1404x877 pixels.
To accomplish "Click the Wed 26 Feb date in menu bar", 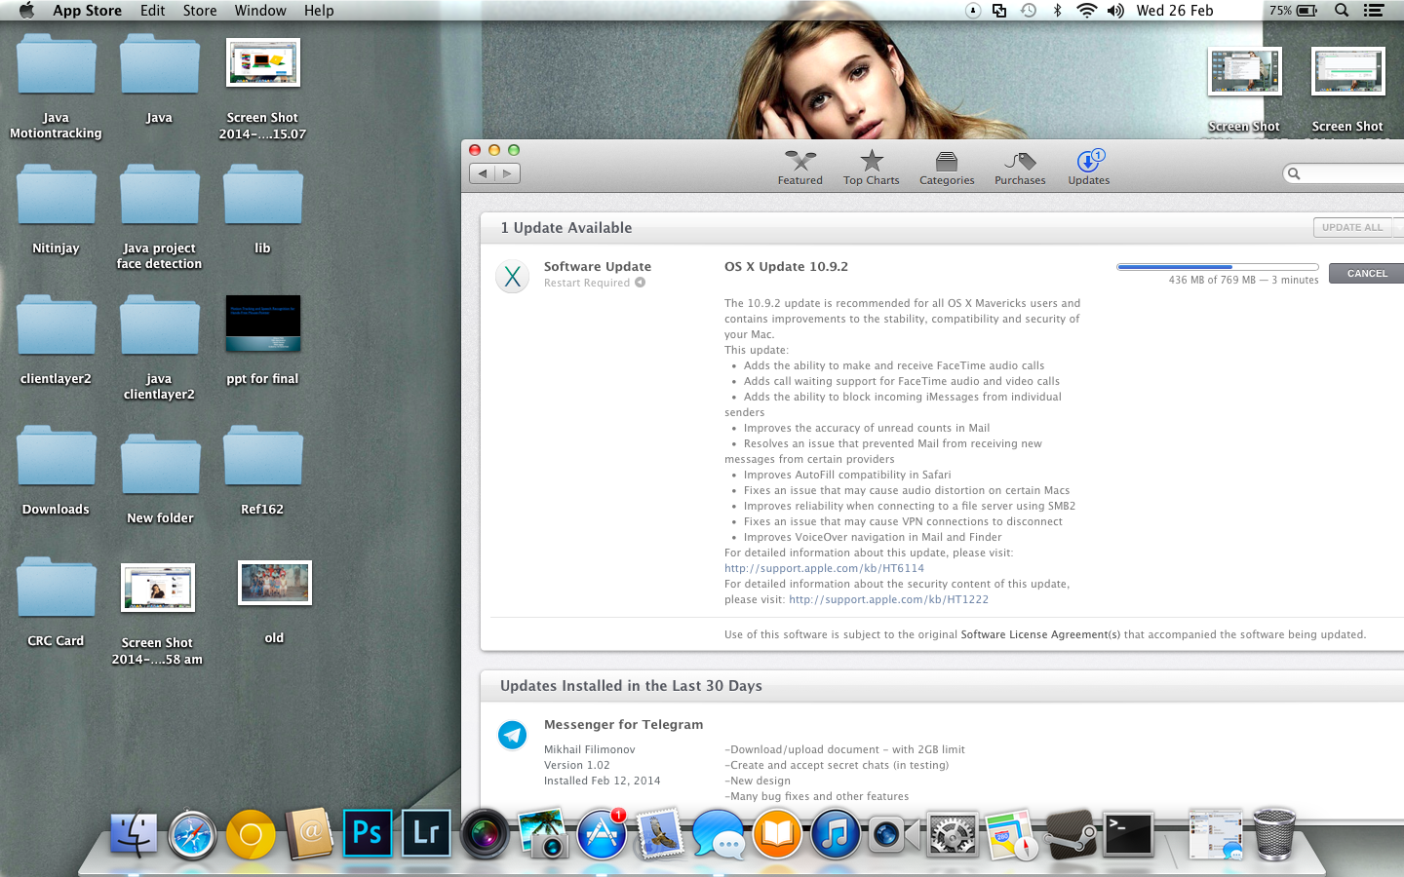I will click(1175, 11).
